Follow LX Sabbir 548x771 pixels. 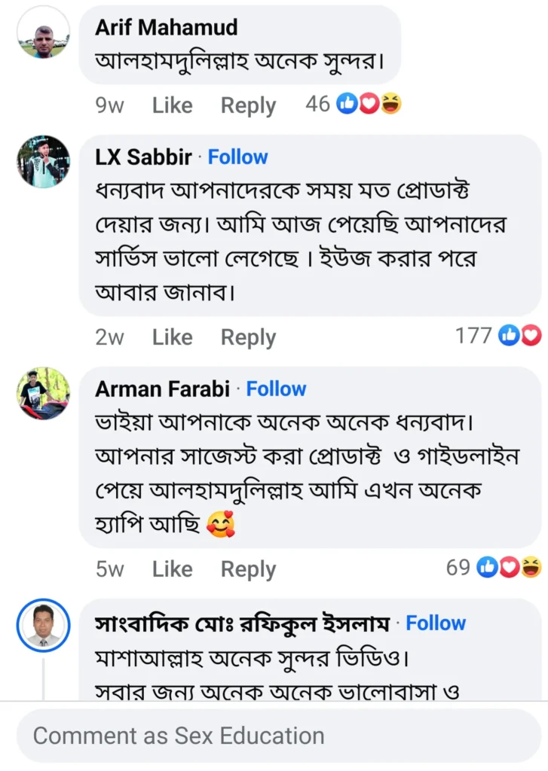(237, 157)
